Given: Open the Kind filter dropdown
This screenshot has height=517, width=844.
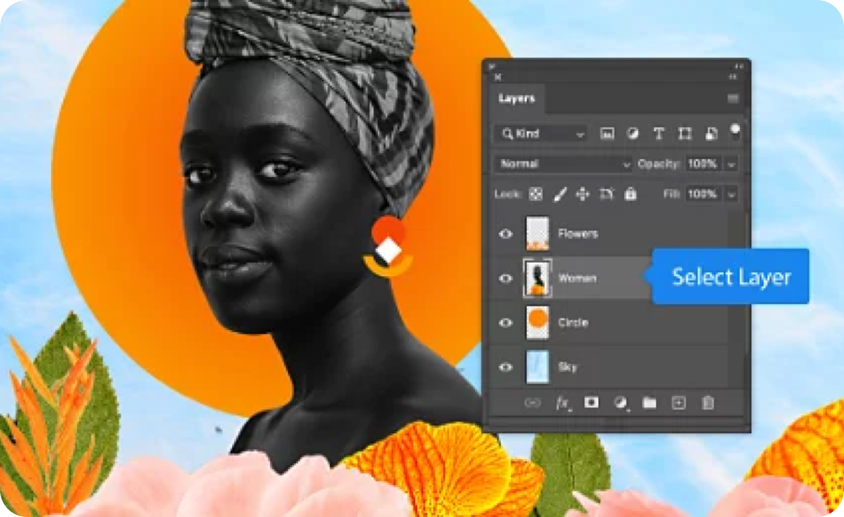Looking at the screenshot, I should pyautogui.click(x=542, y=134).
